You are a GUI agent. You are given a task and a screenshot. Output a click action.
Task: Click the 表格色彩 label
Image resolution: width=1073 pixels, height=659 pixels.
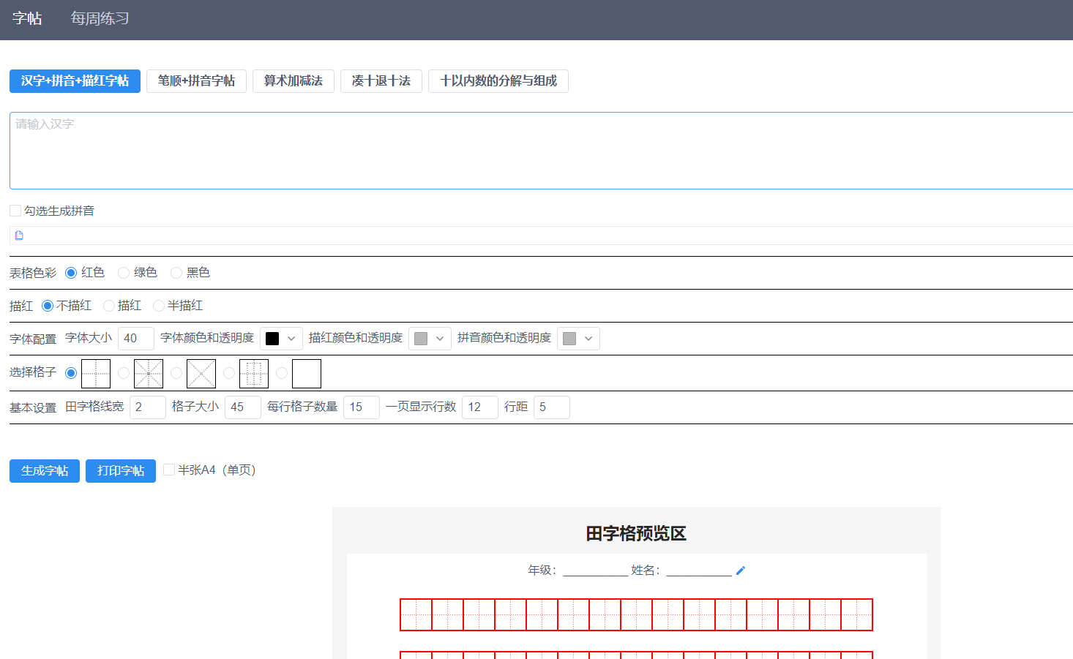point(33,274)
